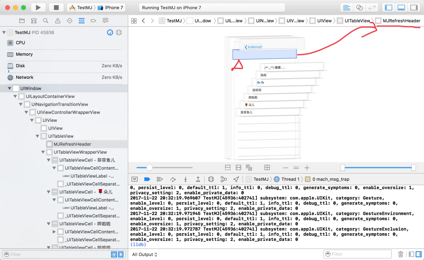Reset zoom to actual size with equals button
The width and height of the screenshot is (424, 260).
pos(296,168)
